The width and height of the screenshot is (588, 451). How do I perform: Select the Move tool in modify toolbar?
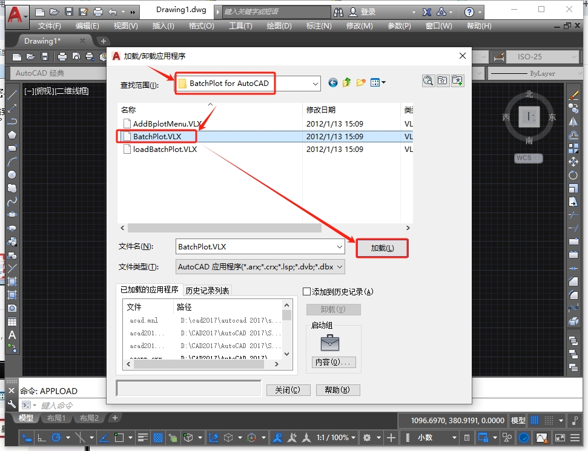[573, 162]
